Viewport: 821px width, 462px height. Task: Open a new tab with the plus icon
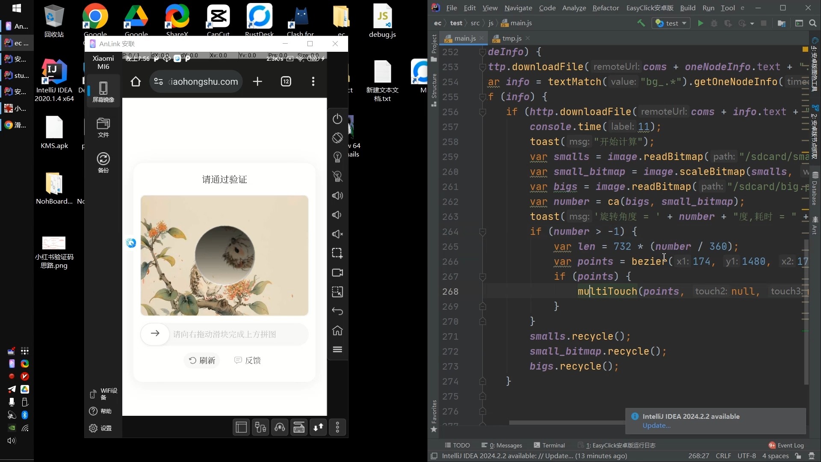[x=257, y=81]
